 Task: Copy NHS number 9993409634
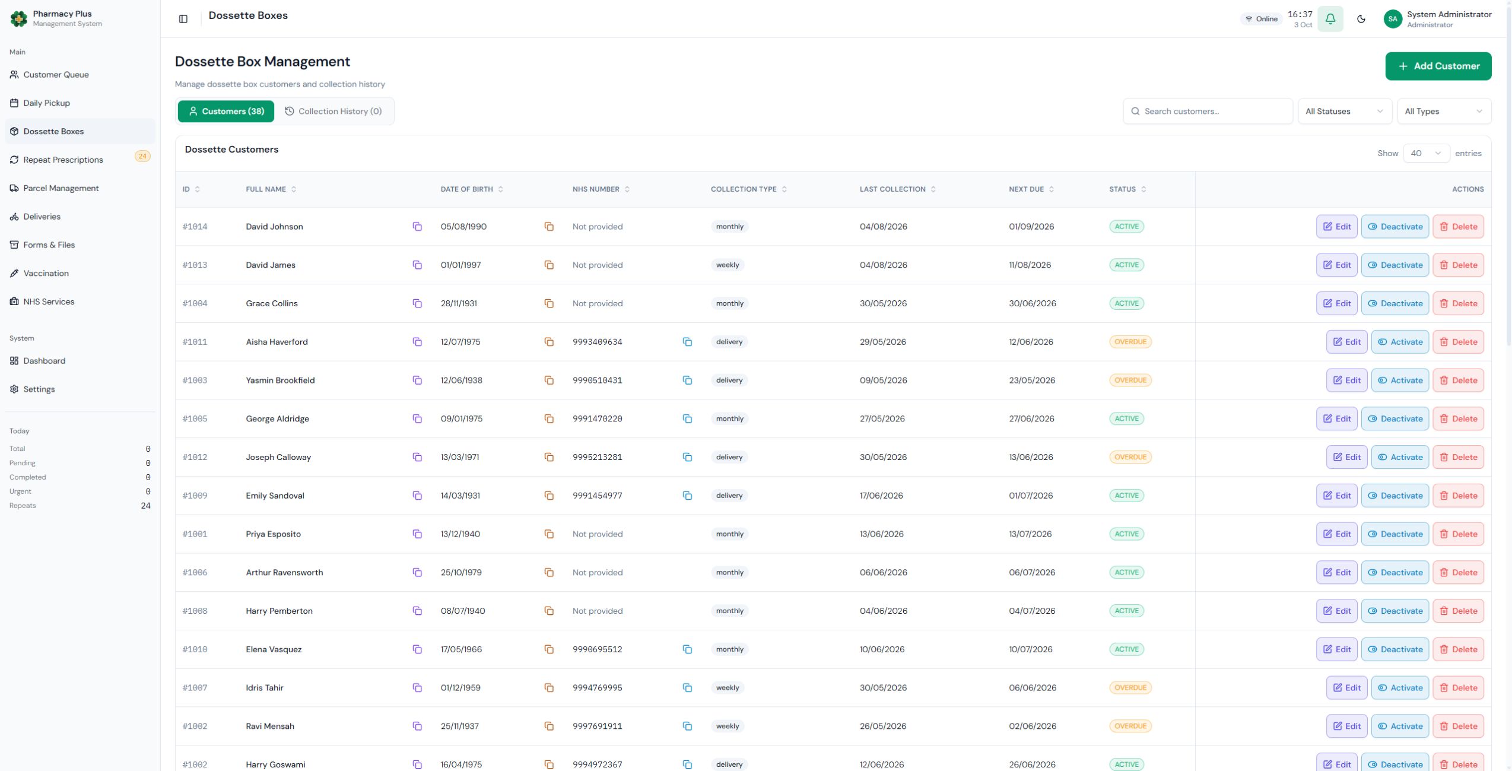tap(687, 342)
